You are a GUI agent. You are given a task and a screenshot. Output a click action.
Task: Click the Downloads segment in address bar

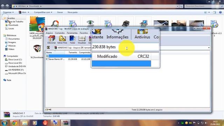pyautogui.click(x=34, y=6)
